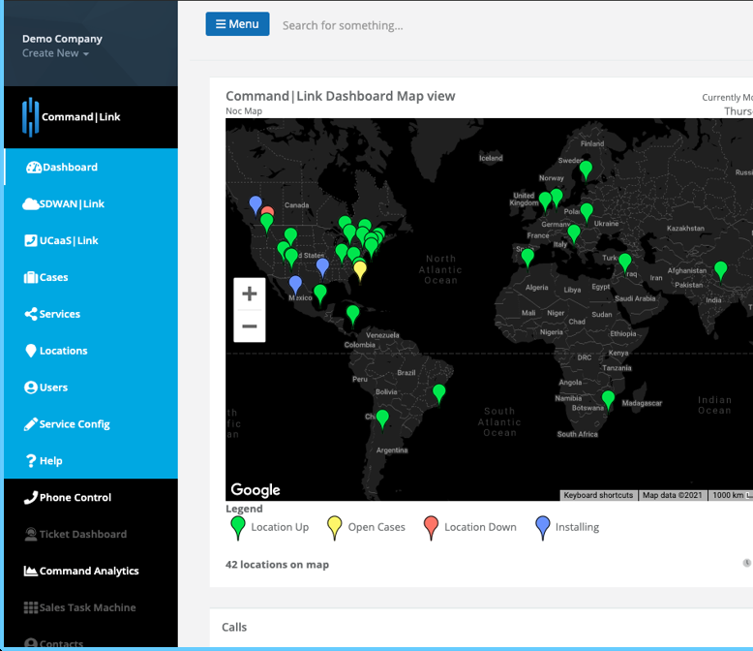Click green Location Up legend swatch
This screenshot has width=753, height=651.
coord(238,527)
